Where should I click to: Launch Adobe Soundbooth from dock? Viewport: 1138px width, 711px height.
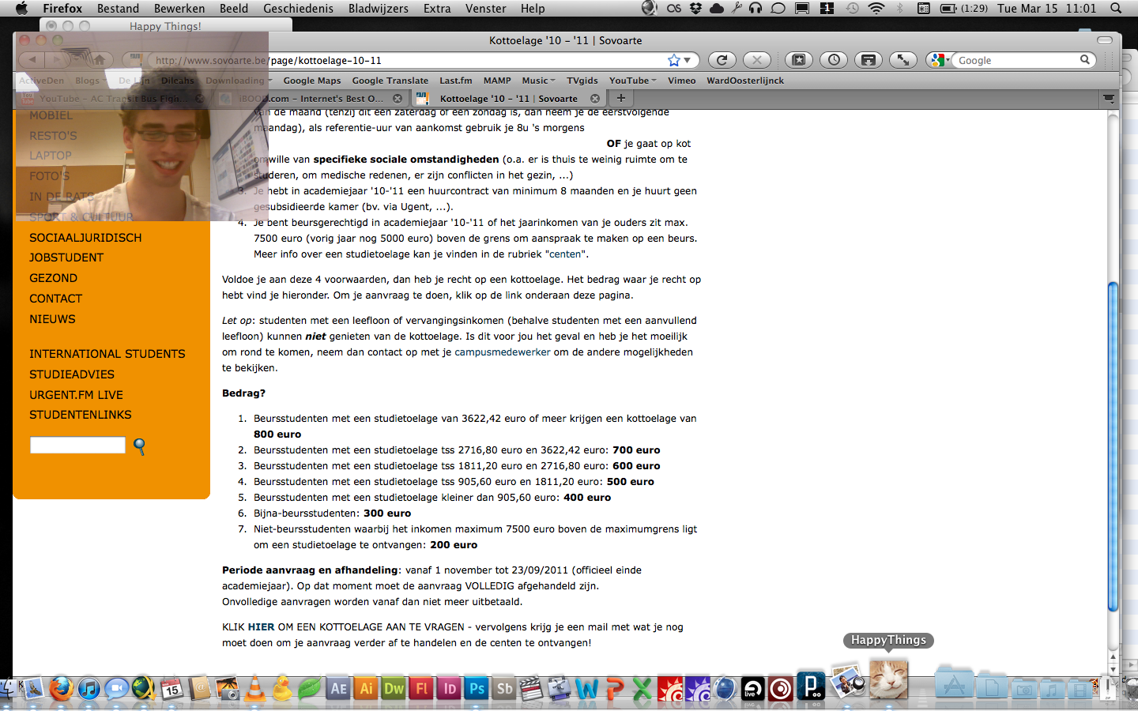coord(504,688)
